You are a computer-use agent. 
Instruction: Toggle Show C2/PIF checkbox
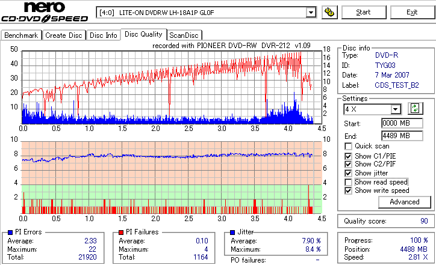tap(348, 164)
